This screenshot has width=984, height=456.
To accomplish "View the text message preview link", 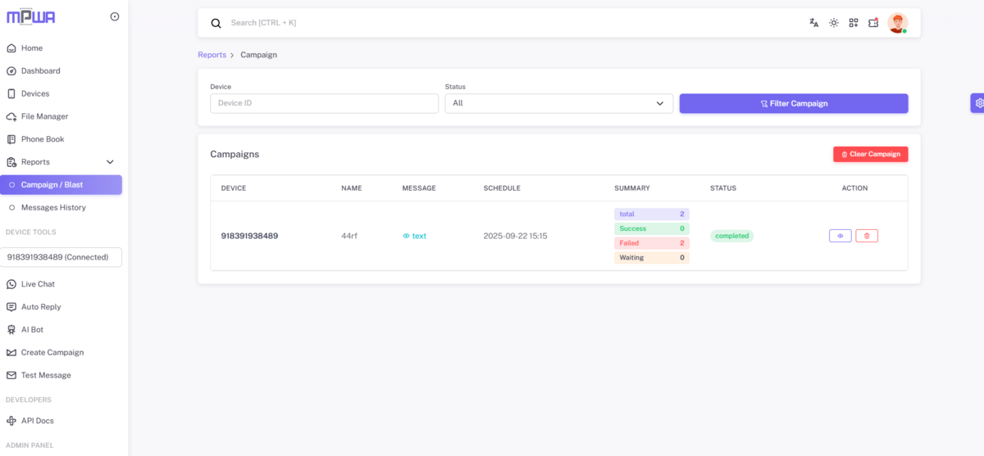I will click(x=414, y=236).
